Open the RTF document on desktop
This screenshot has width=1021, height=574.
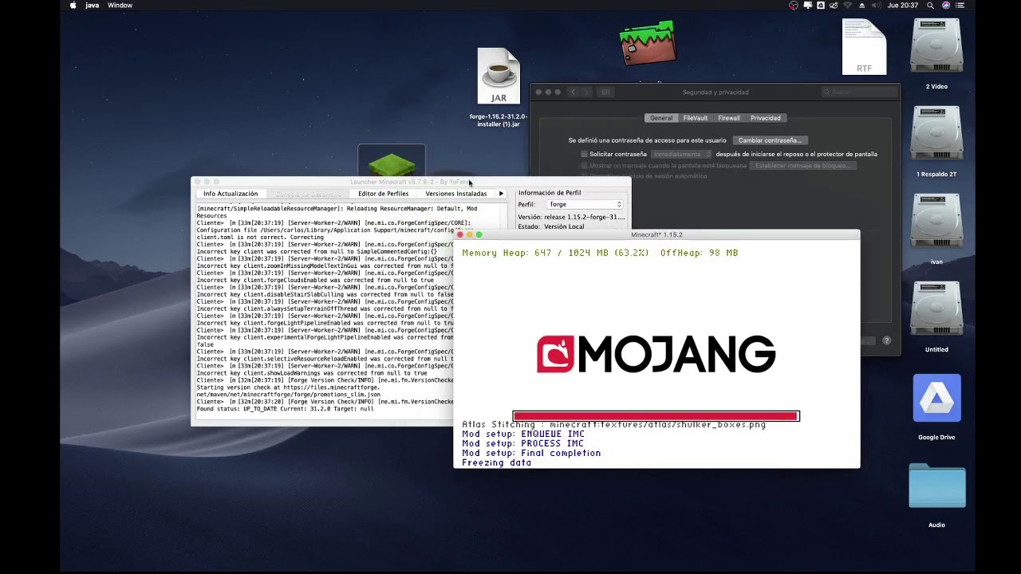[x=864, y=47]
